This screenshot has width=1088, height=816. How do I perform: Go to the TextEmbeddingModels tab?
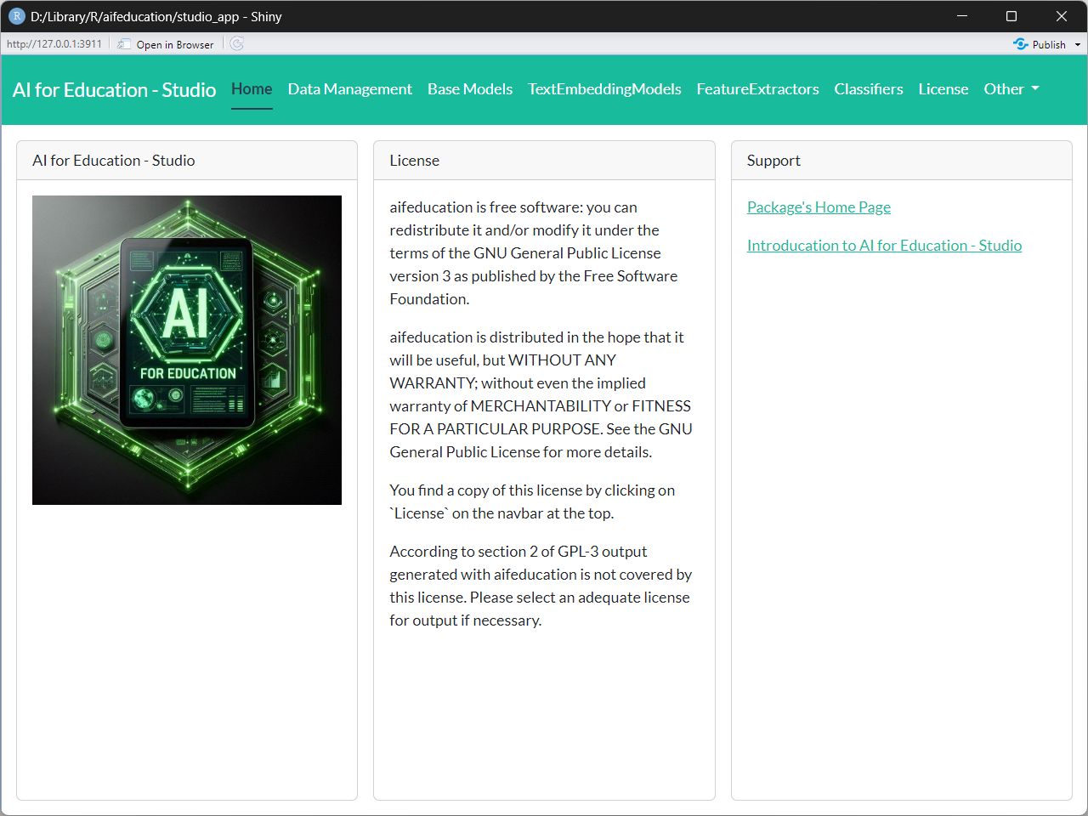(604, 89)
